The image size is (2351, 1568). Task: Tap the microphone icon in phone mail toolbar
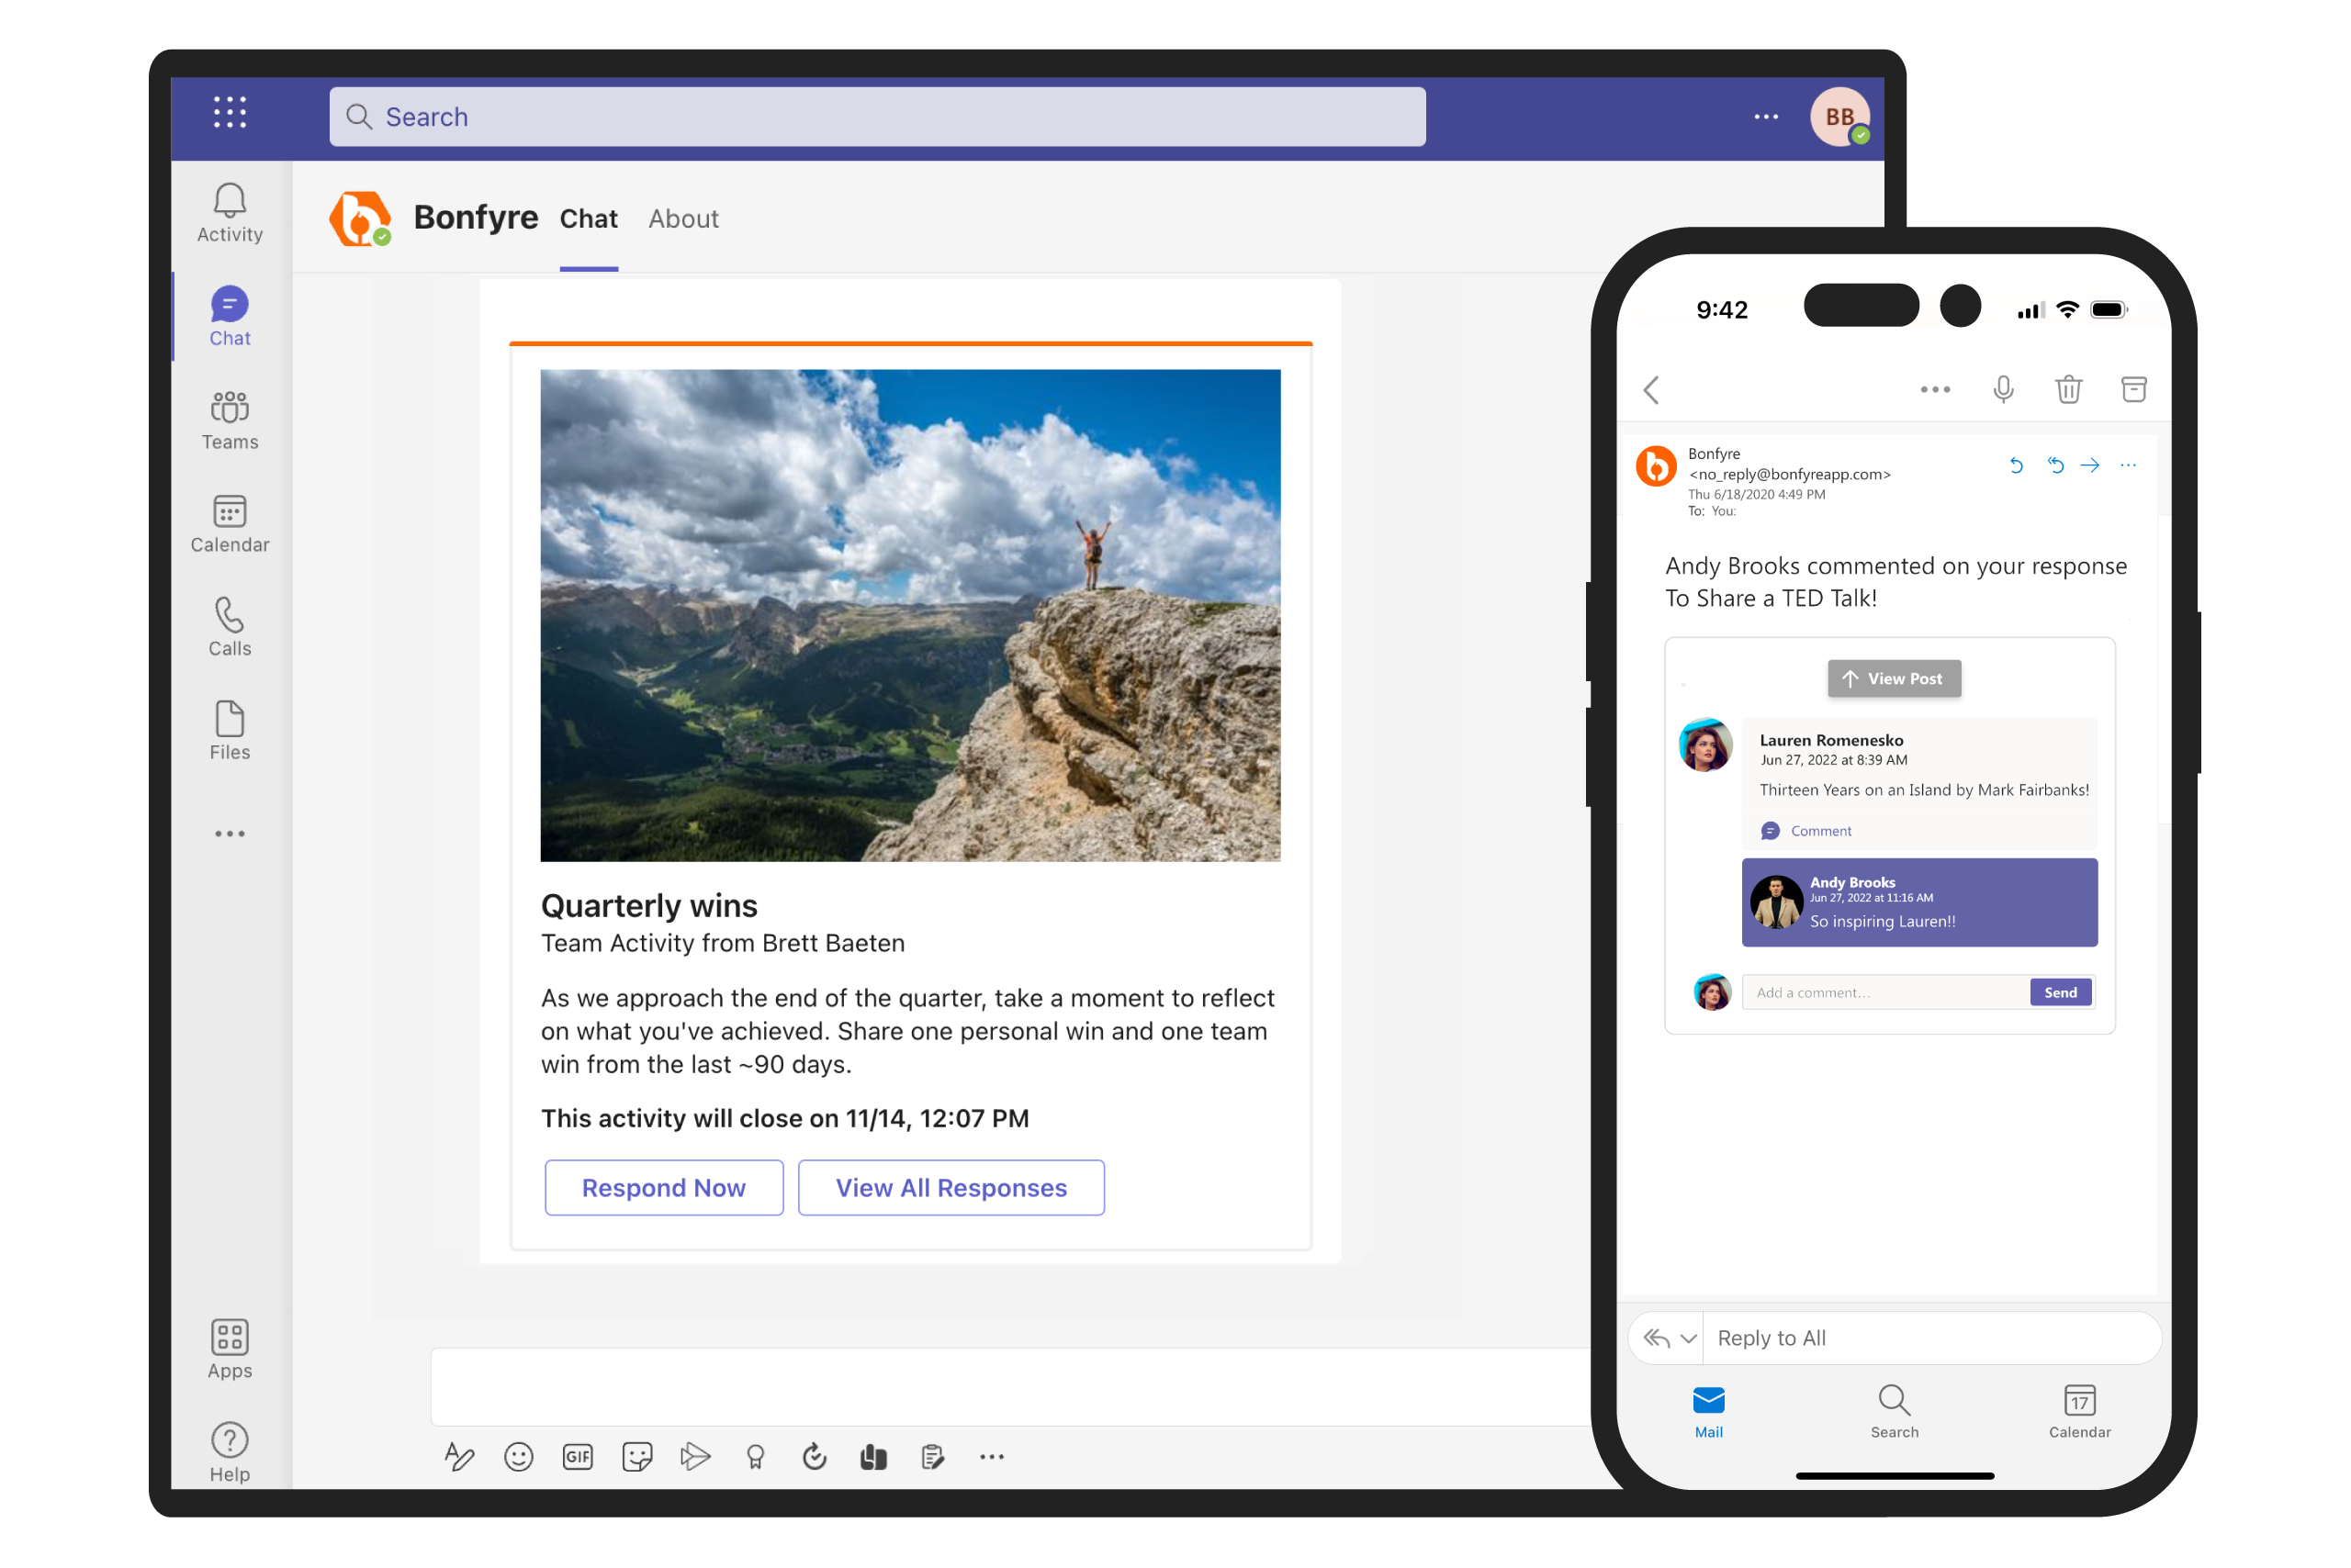[x=2003, y=389]
